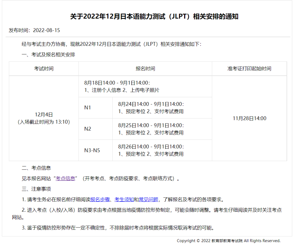Click the notice title about 2022年12月 JLPT
Screen dimensions: 296x244
pyautogui.click(x=154, y=16)
